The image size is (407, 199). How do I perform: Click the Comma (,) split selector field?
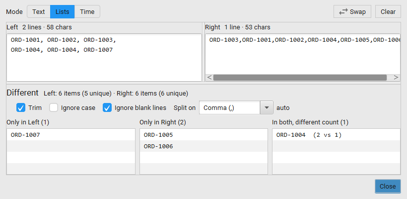(x=230, y=107)
